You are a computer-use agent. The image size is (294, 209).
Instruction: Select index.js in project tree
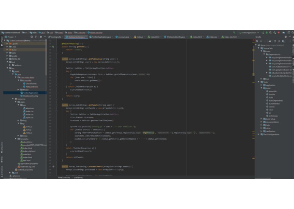tap(27, 127)
